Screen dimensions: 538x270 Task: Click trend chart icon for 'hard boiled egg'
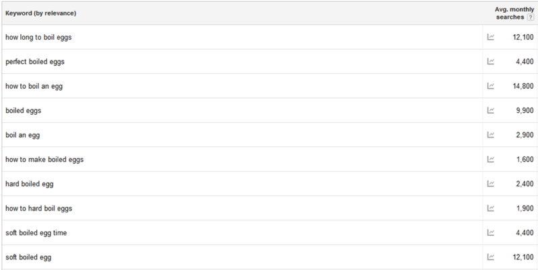pyautogui.click(x=491, y=183)
